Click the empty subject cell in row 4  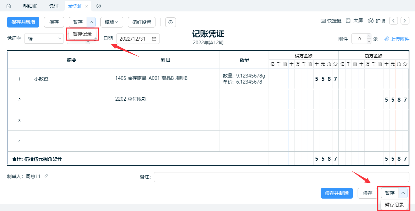point(166,141)
